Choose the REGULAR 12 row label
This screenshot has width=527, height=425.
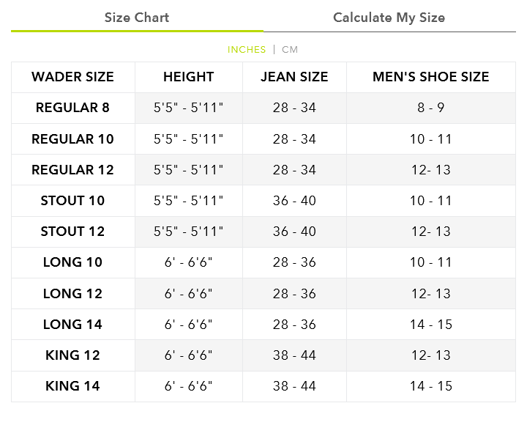point(73,169)
